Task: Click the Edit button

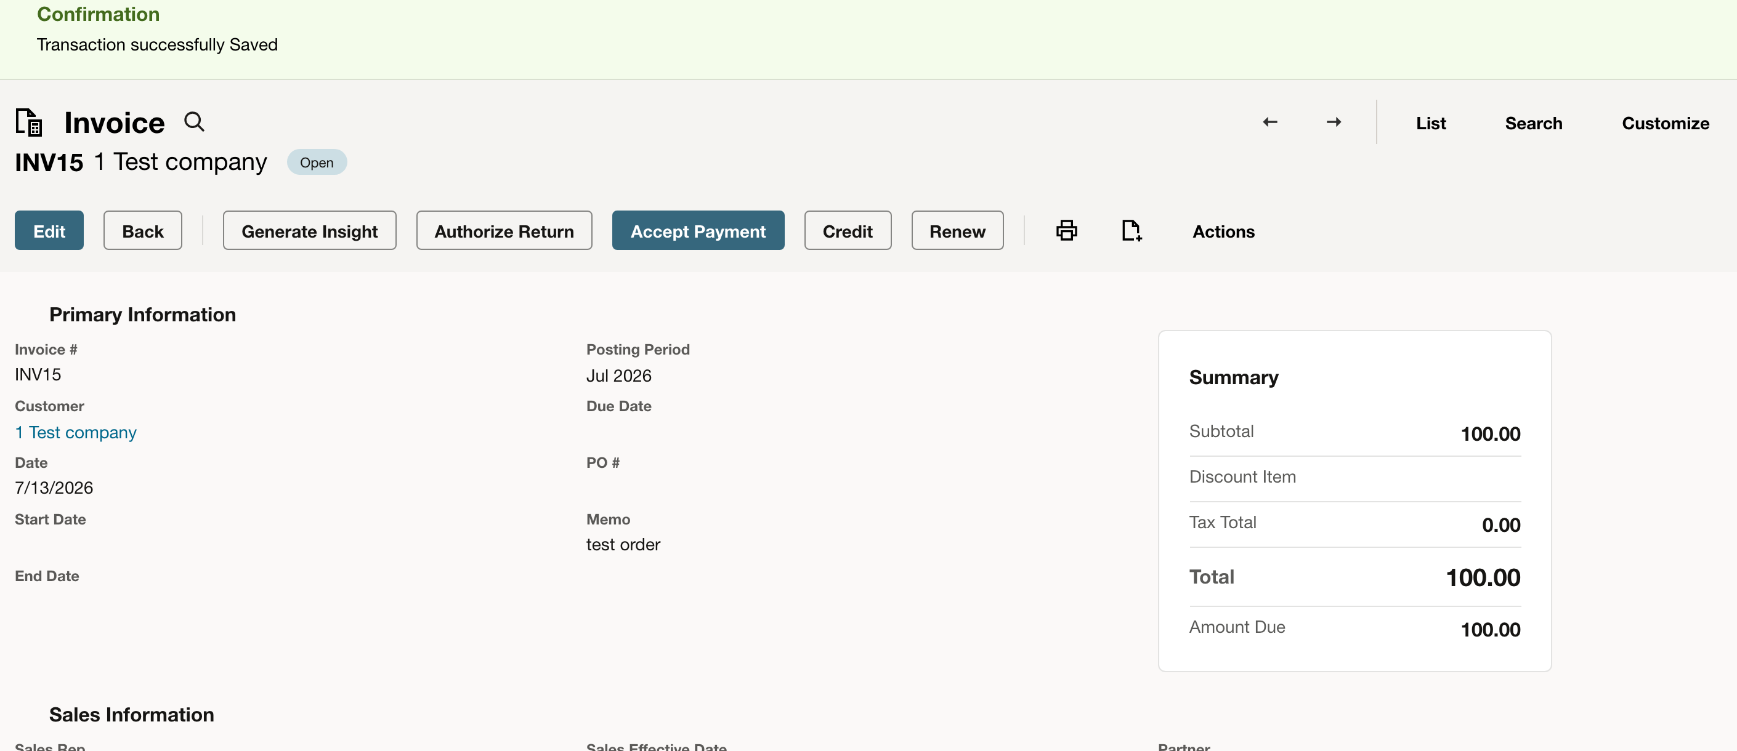Action: (x=49, y=231)
